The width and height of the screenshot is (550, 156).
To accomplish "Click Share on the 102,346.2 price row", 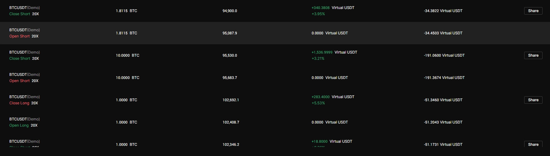I will point(533,144).
